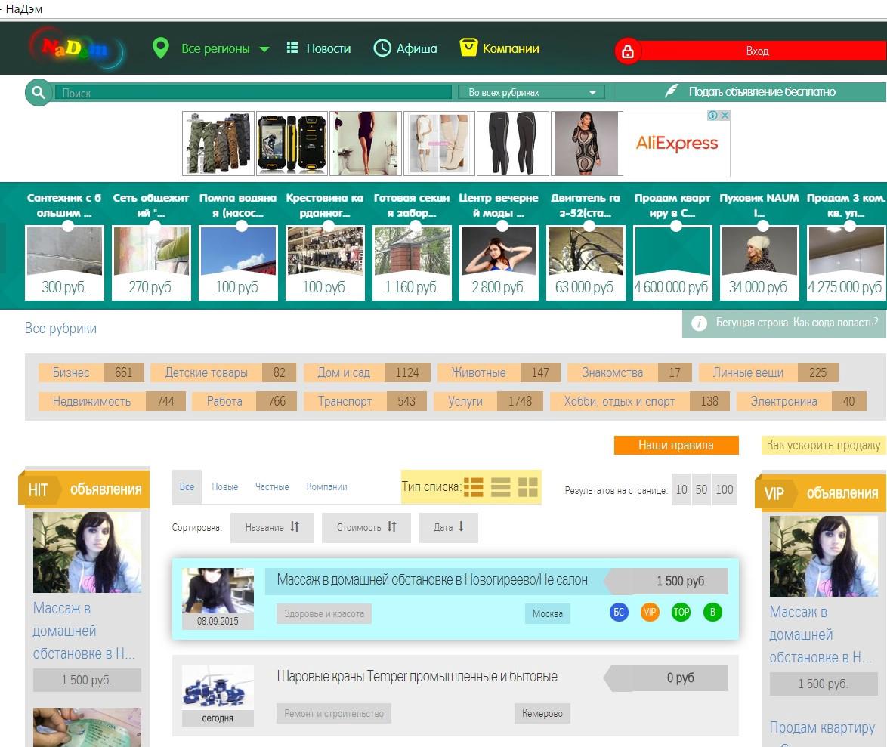The height and width of the screenshot is (747, 887).
Task: Click the feather post-ad icon
Action: 671,91
